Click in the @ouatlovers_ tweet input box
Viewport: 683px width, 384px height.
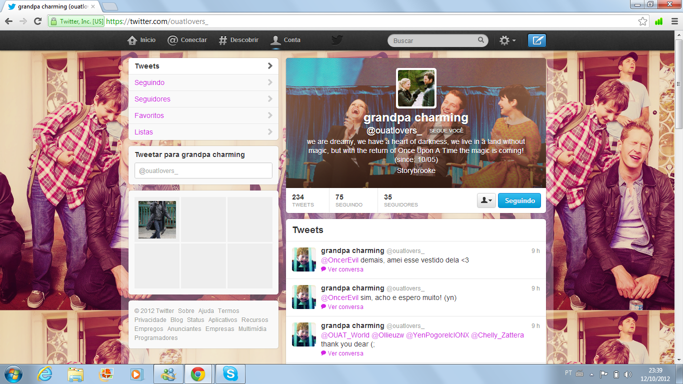203,170
